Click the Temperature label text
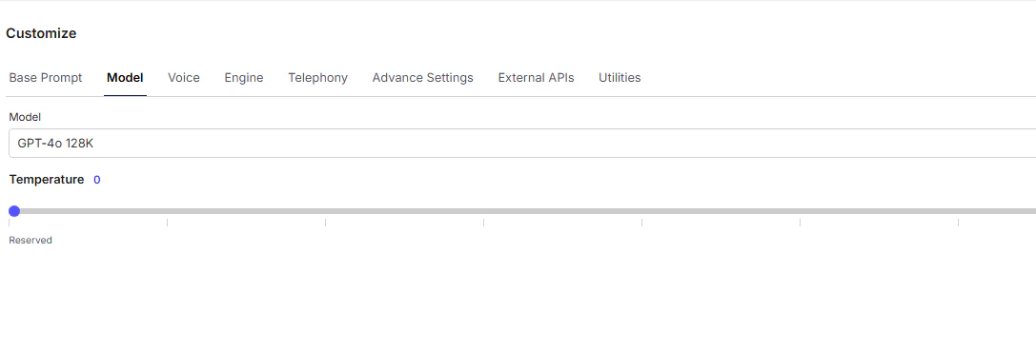 (x=47, y=180)
